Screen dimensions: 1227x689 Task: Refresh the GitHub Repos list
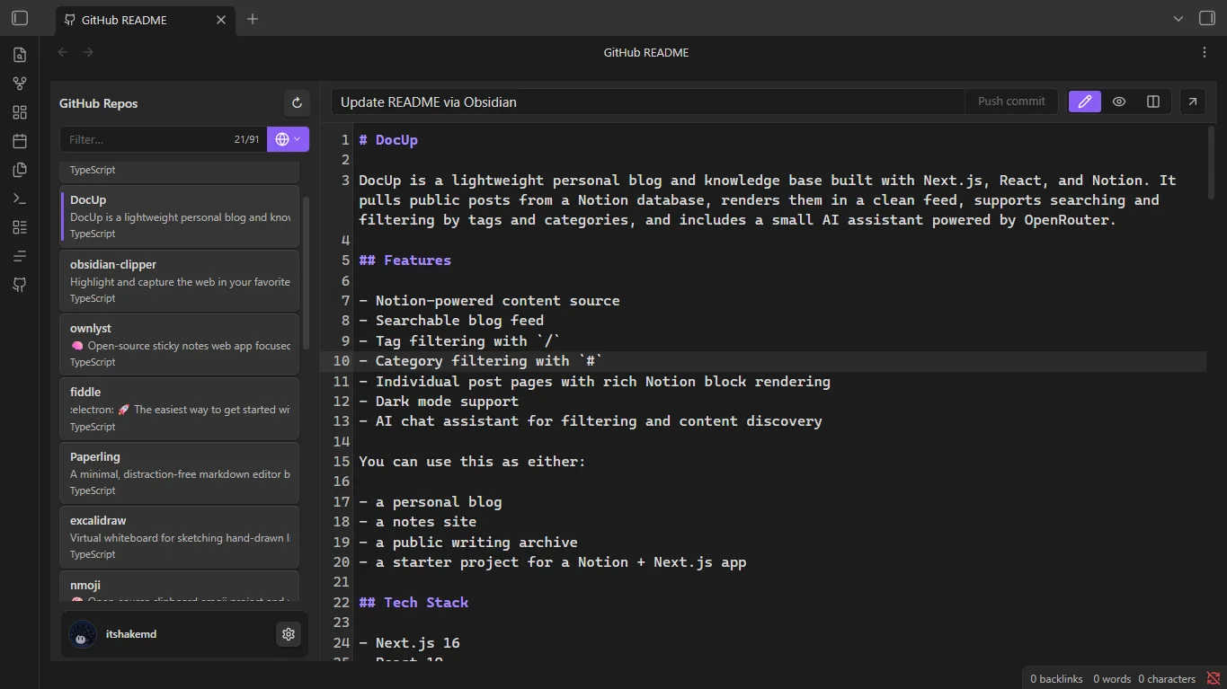click(297, 103)
